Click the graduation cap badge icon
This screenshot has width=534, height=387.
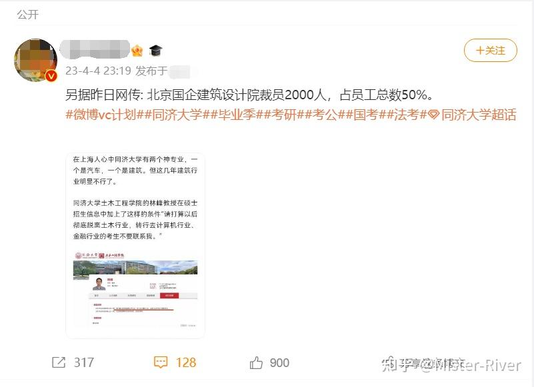click(x=155, y=51)
